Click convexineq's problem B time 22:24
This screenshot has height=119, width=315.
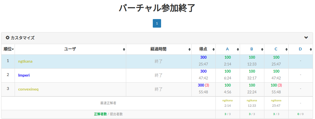click(x=252, y=92)
